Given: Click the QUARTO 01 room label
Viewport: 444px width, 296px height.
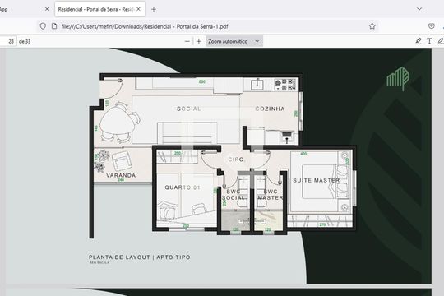Looking at the screenshot, I should pos(183,187).
